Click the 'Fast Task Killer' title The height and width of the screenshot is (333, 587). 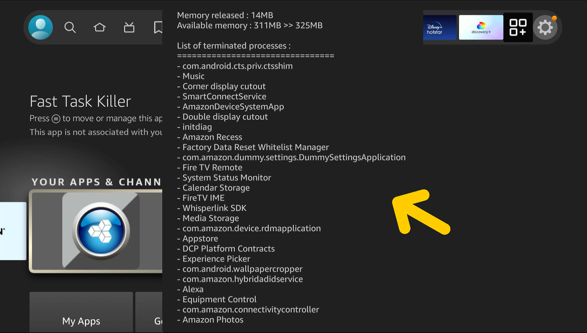[x=80, y=101]
